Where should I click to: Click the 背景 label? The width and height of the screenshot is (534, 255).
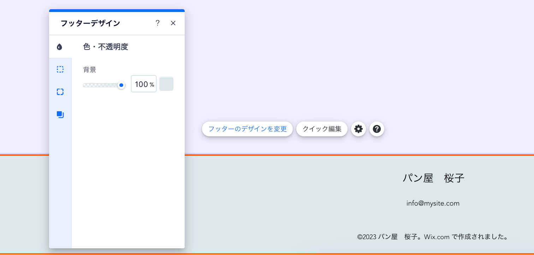[90, 70]
